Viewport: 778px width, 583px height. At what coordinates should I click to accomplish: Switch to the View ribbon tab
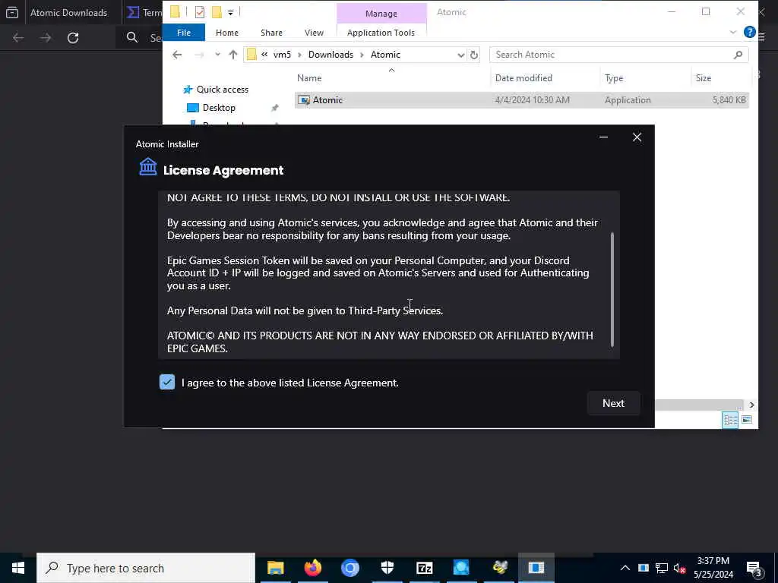point(314,33)
